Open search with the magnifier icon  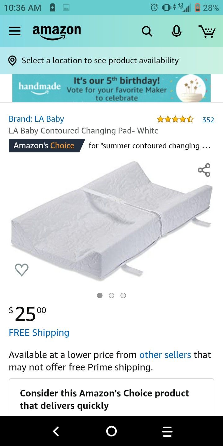[x=147, y=31]
